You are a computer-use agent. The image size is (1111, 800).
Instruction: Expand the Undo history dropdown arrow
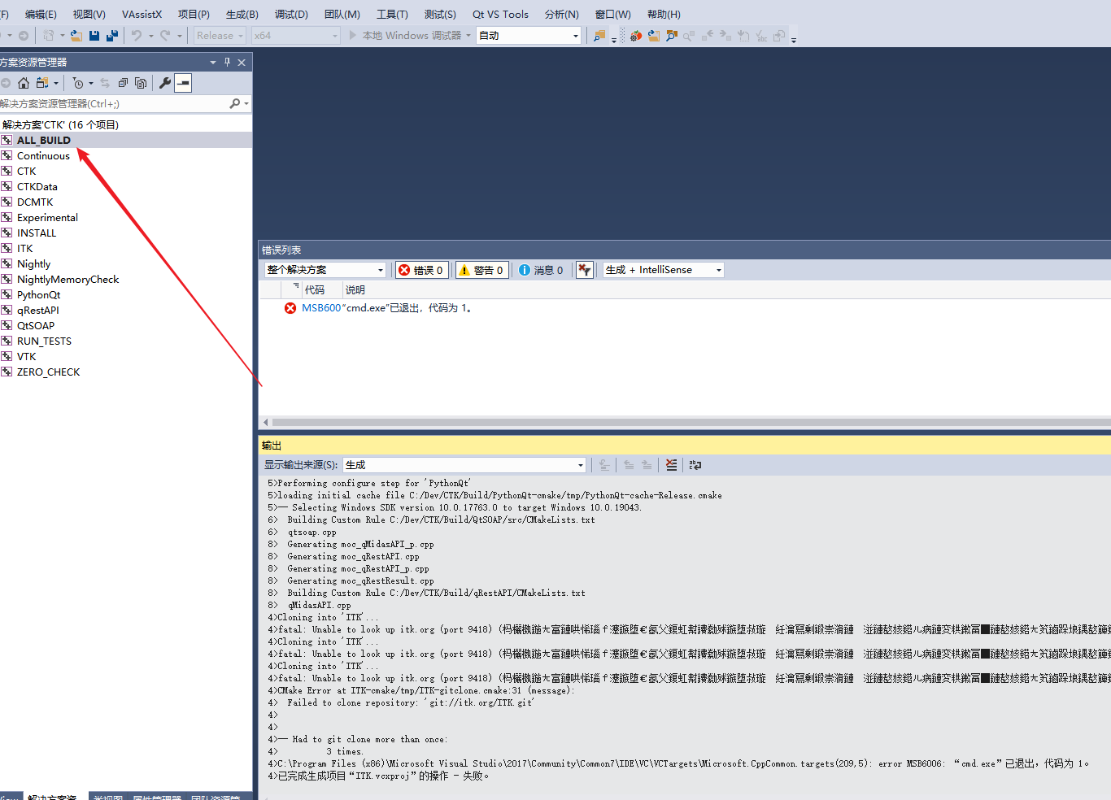(151, 36)
